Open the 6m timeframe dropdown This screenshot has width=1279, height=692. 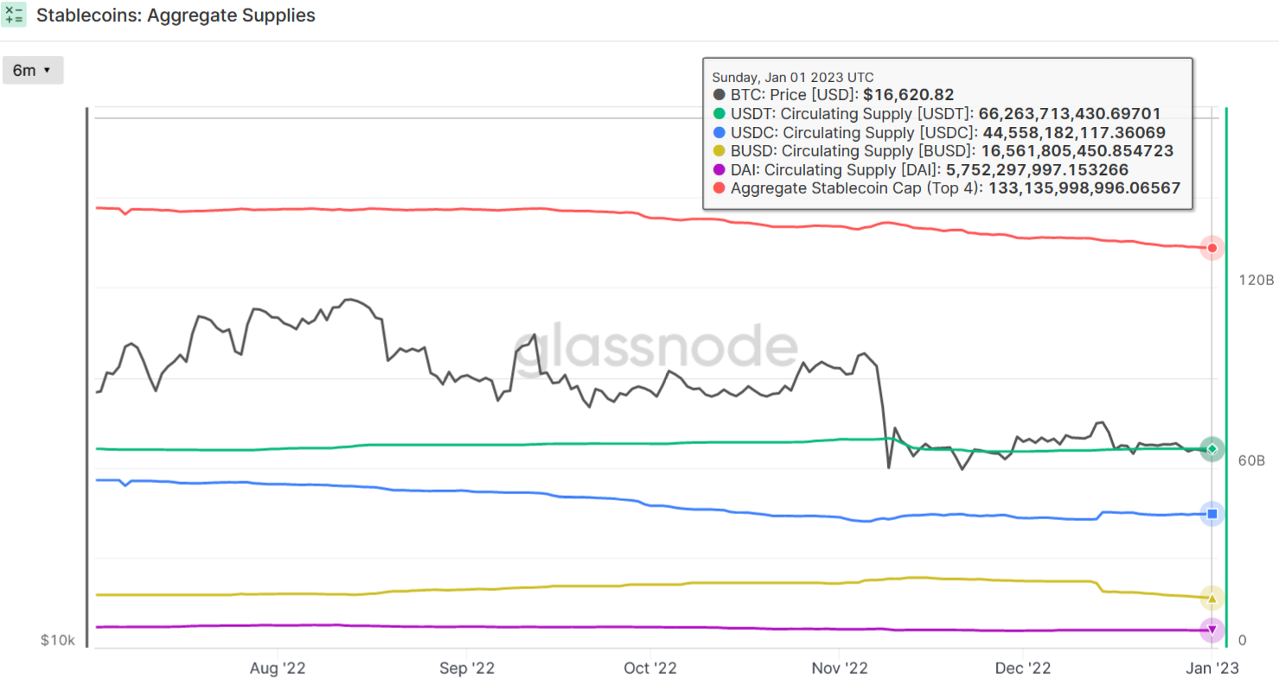pos(33,70)
